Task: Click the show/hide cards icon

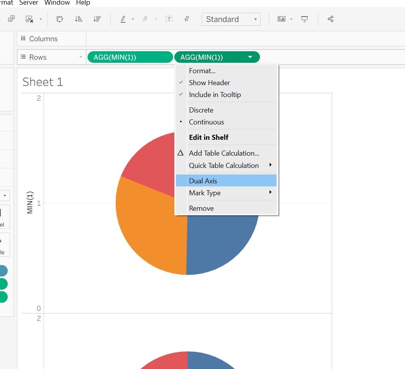Action: tap(281, 19)
